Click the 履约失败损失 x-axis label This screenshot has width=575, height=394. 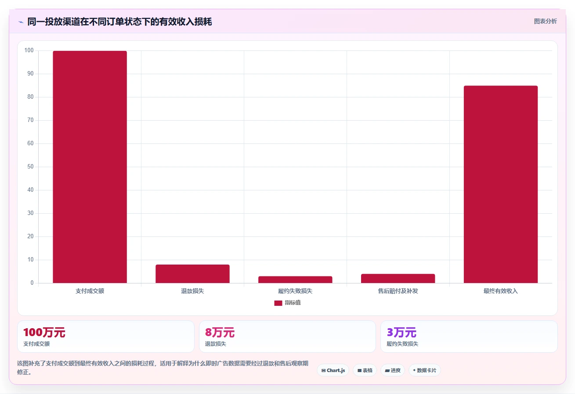(295, 291)
